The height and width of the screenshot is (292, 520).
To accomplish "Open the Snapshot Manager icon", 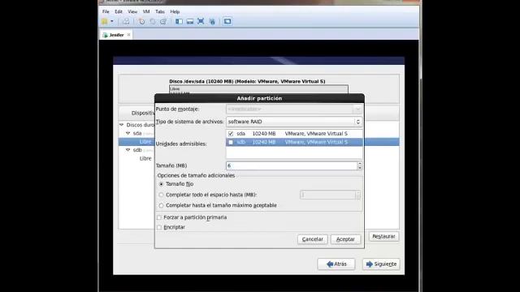I will click(163, 22).
